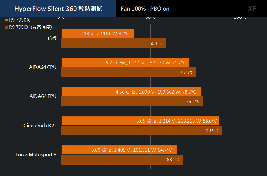Click the Forza Motosport 8 axis label
Screen dimensions: 267x176
pos(36,154)
